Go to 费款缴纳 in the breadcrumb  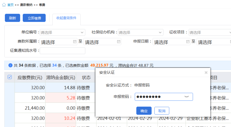pos(26,5)
